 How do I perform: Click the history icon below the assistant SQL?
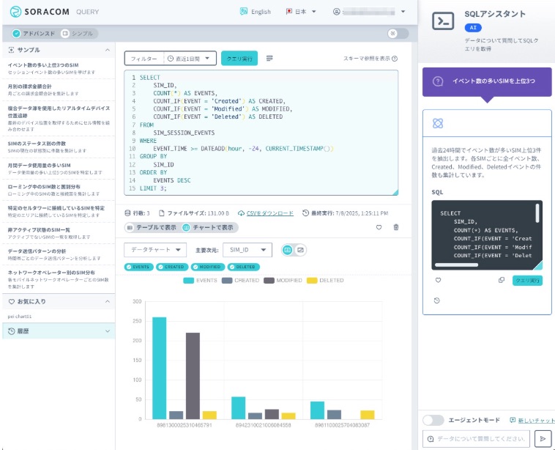point(437,300)
